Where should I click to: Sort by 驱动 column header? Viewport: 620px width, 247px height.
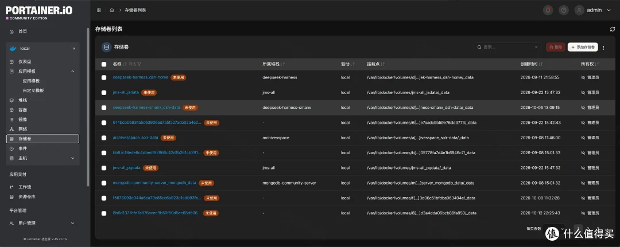click(347, 64)
